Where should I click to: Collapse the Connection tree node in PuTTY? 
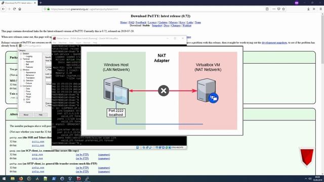(21, 86)
